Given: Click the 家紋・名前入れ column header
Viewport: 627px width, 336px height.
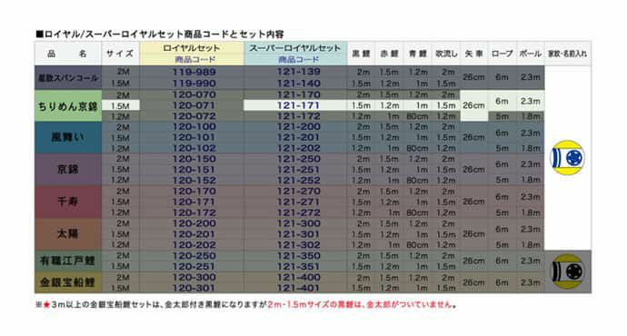Looking at the screenshot, I should (x=567, y=54).
